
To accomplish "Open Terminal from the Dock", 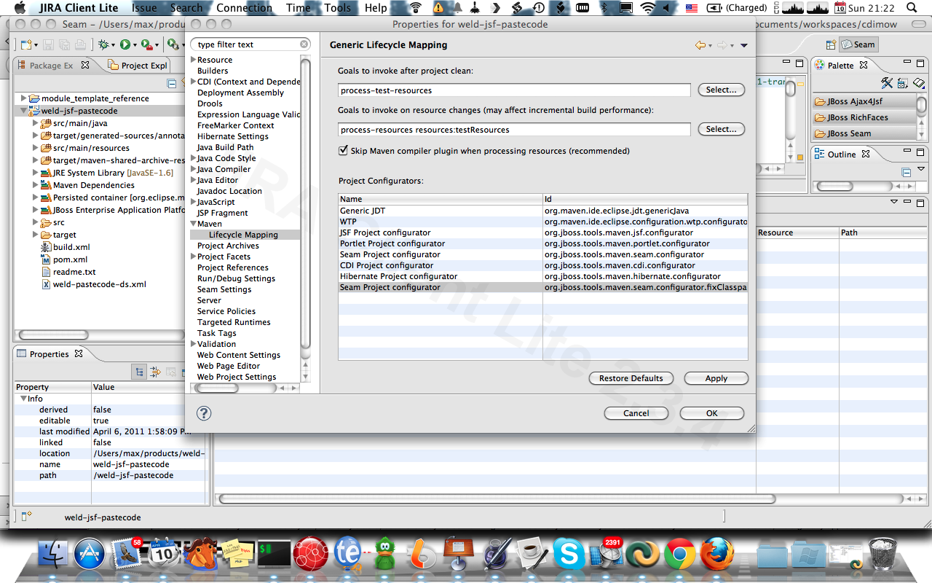I will (x=275, y=555).
